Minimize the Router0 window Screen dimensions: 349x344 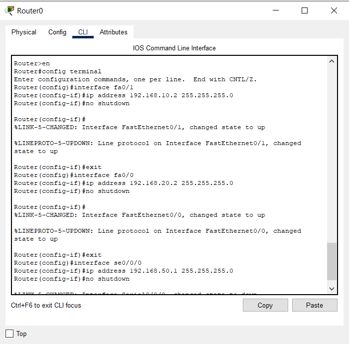pos(275,10)
